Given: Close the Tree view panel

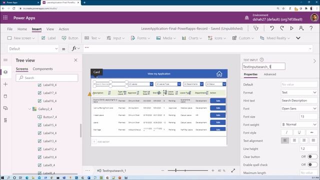Looking at the screenshot, I should tap(75, 60).
